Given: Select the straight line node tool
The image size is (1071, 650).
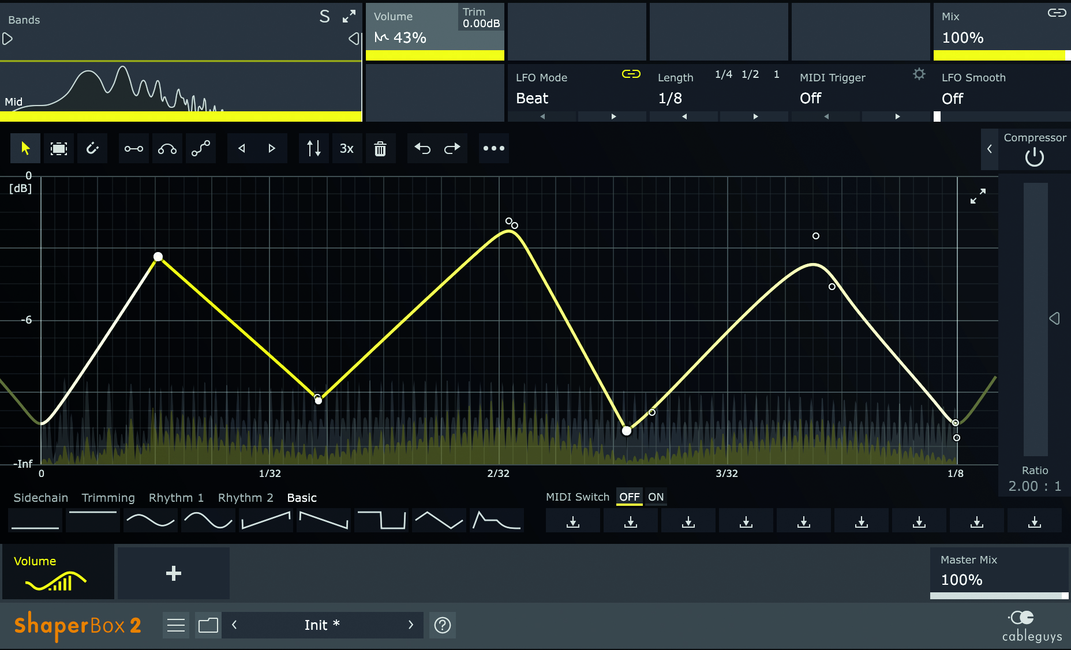Looking at the screenshot, I should point(134,149).
